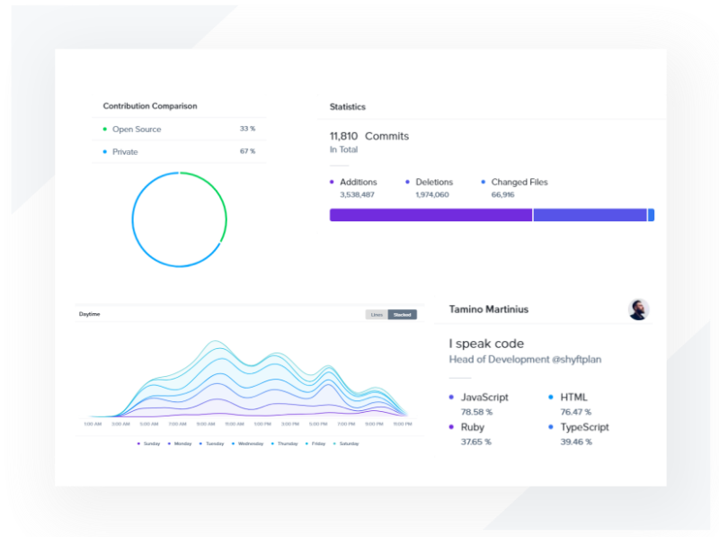719x537 pixels.
Task: Click the Open Source green legend dot
Action: tap(104, 130)
